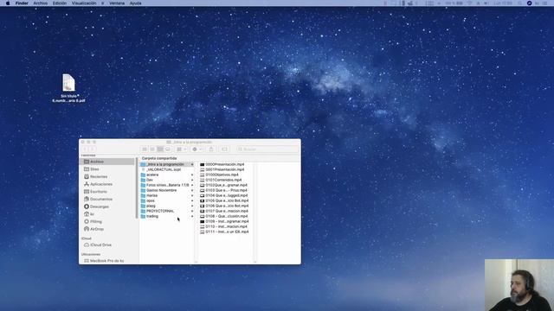This screenshot has width=554, height=311.
Task: Open the group-by arrangement dropdown
Action: pyautogui.click(x=181, y=149)
